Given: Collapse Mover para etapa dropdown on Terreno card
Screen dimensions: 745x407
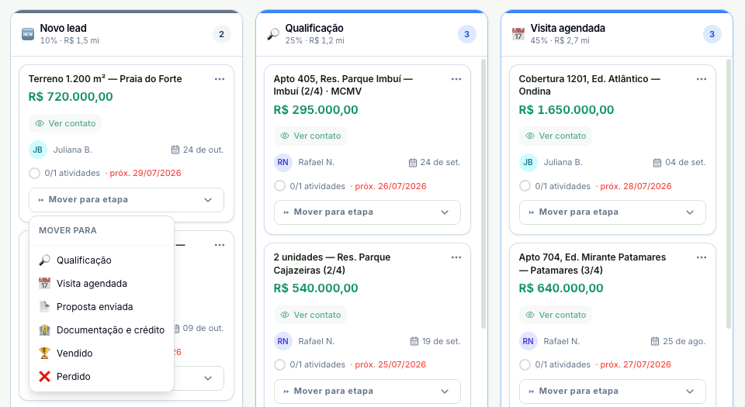Looking at the screenshot, I should pyautogui.click(x=126, y=200).
